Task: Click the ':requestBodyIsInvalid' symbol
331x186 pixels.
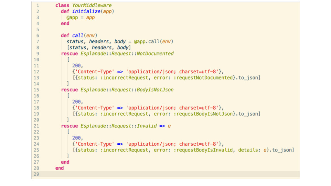Action: [203, 150]
